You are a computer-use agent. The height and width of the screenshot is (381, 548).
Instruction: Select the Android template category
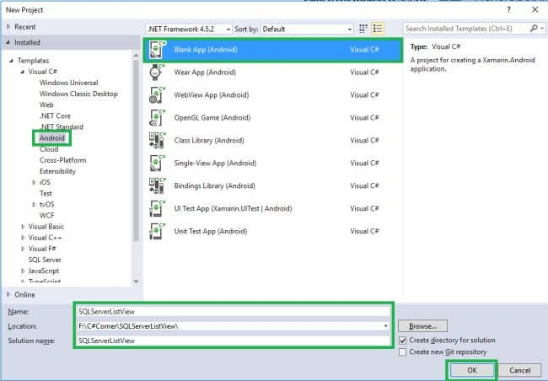(x=52, y=138)
